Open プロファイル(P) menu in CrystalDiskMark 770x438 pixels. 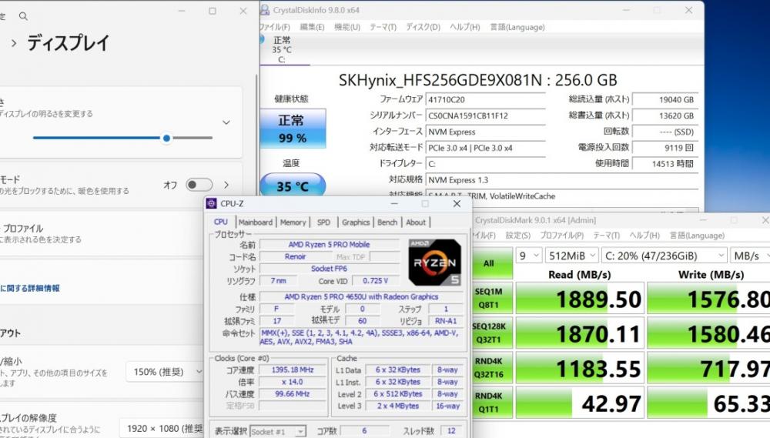coord(562,236)
